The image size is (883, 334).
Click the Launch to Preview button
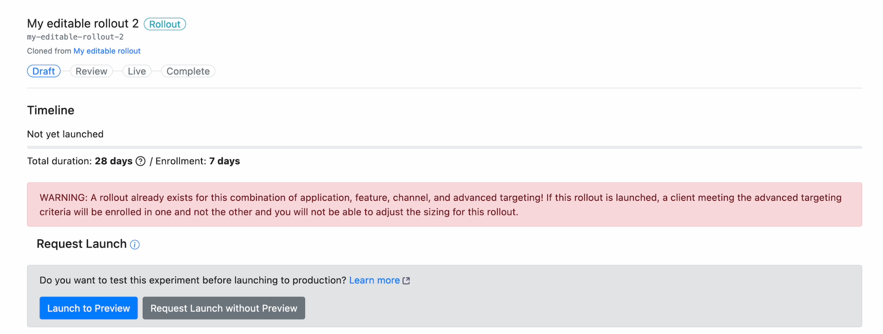click(88, 308)
